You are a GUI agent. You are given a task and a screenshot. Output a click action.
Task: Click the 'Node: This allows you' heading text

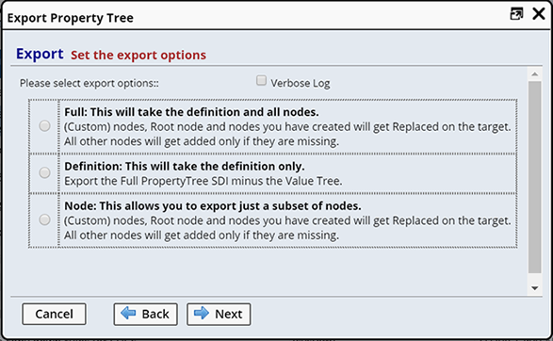coord(213,206)
